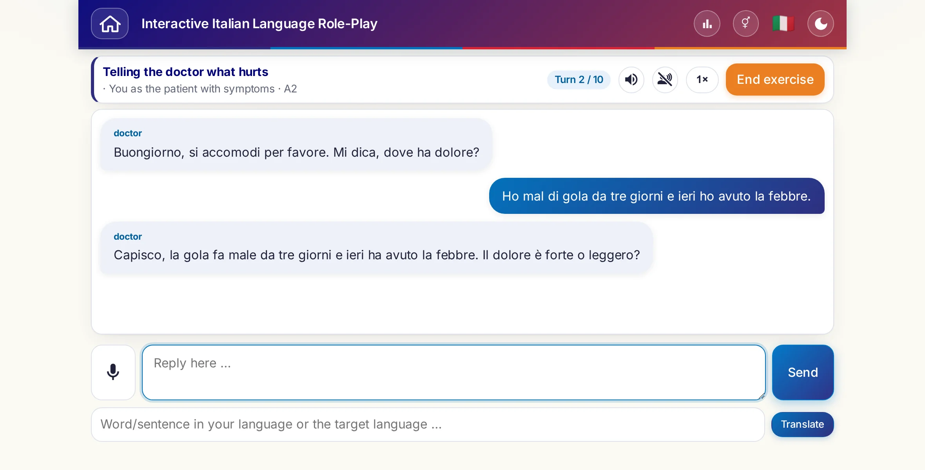The image size is (925, 470).
Task: Focus the word/sentence translation field
Action: [x=428, y=425]
